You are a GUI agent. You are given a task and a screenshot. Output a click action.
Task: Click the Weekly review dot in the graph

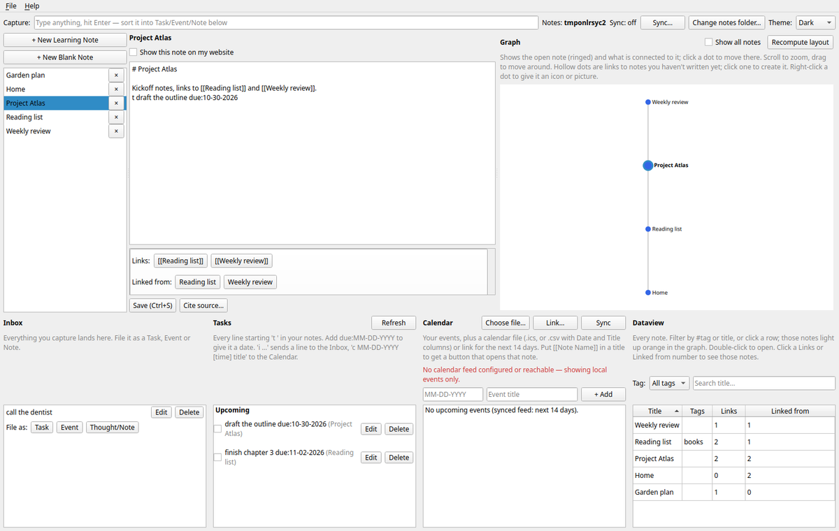pos(648,102)
